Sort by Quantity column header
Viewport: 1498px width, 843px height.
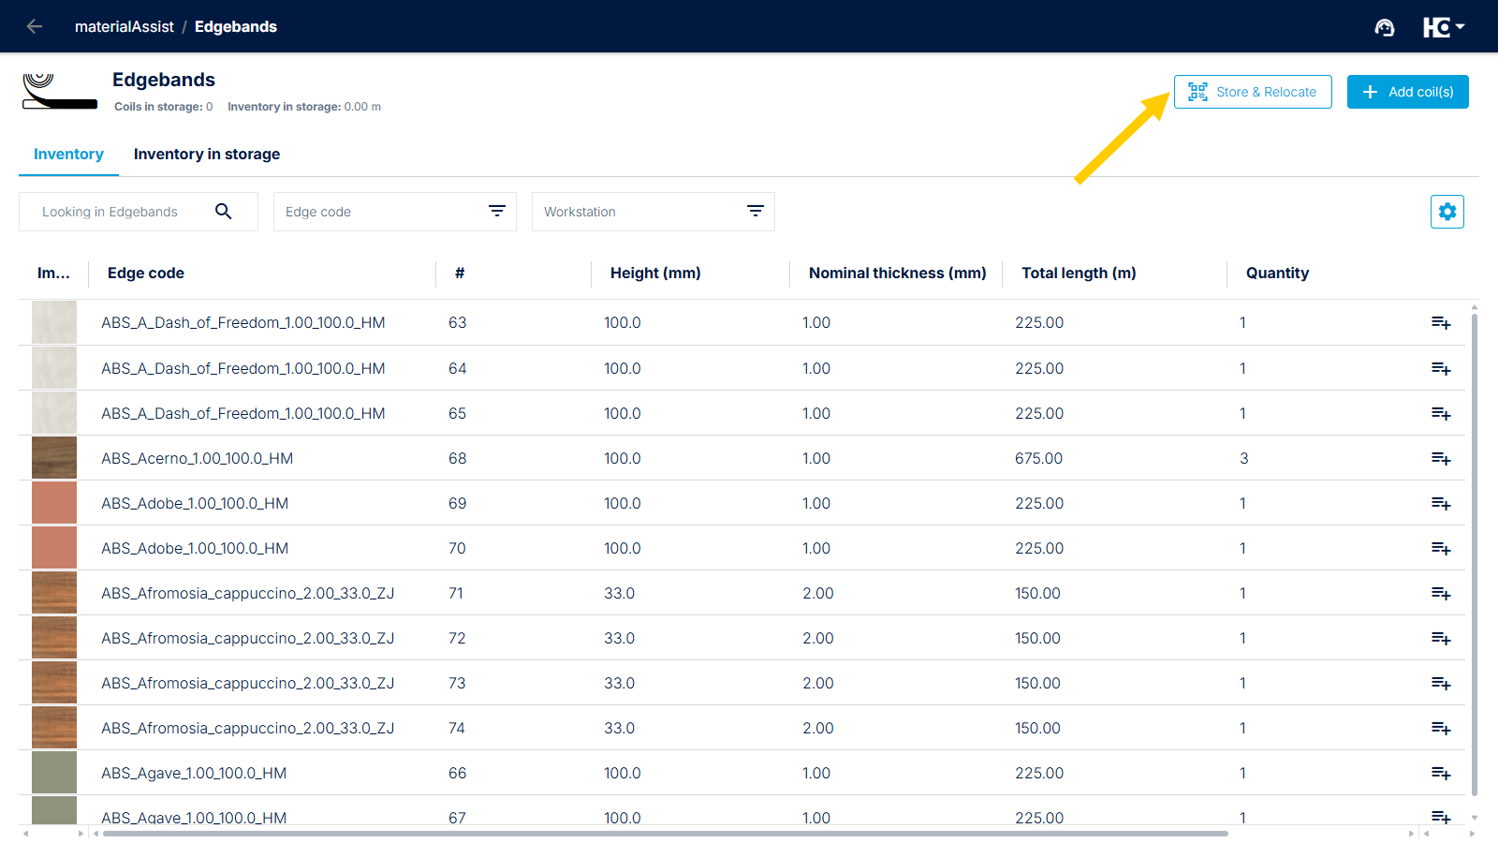click(1277, 274)
